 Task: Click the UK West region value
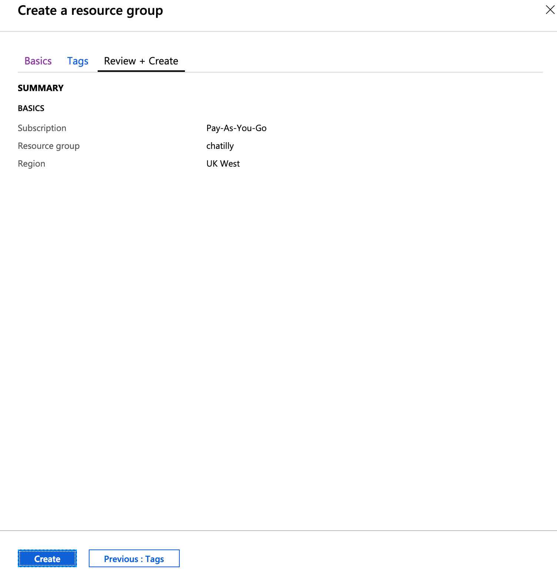(223, 164)
